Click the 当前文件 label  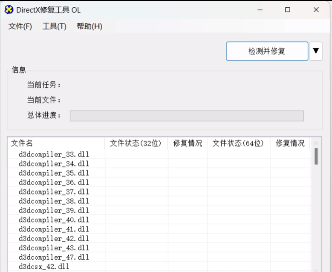click(44, 100)
